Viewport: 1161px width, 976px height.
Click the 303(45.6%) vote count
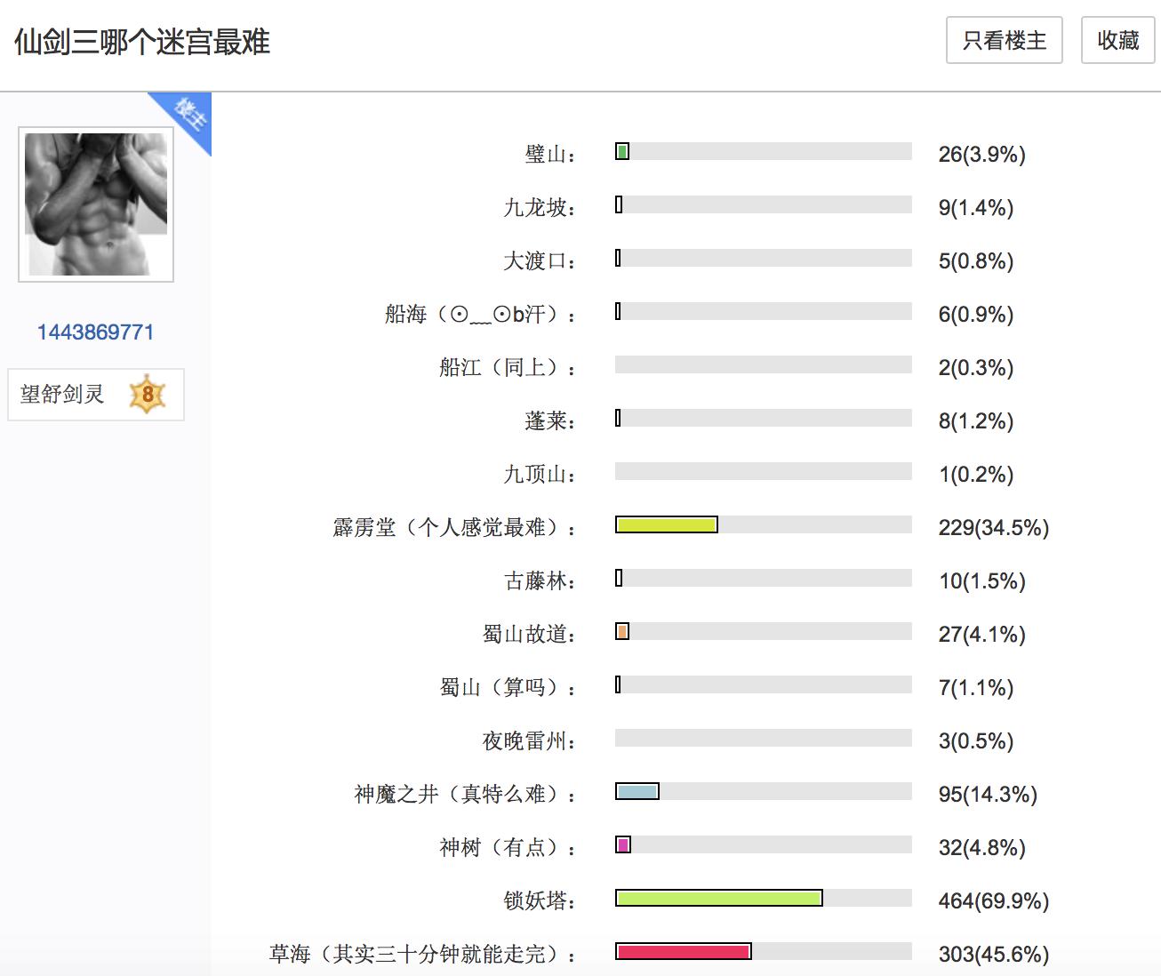[x=993, y=954]
